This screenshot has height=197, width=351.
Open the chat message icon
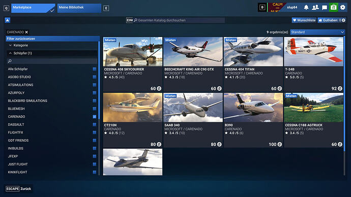325,8
